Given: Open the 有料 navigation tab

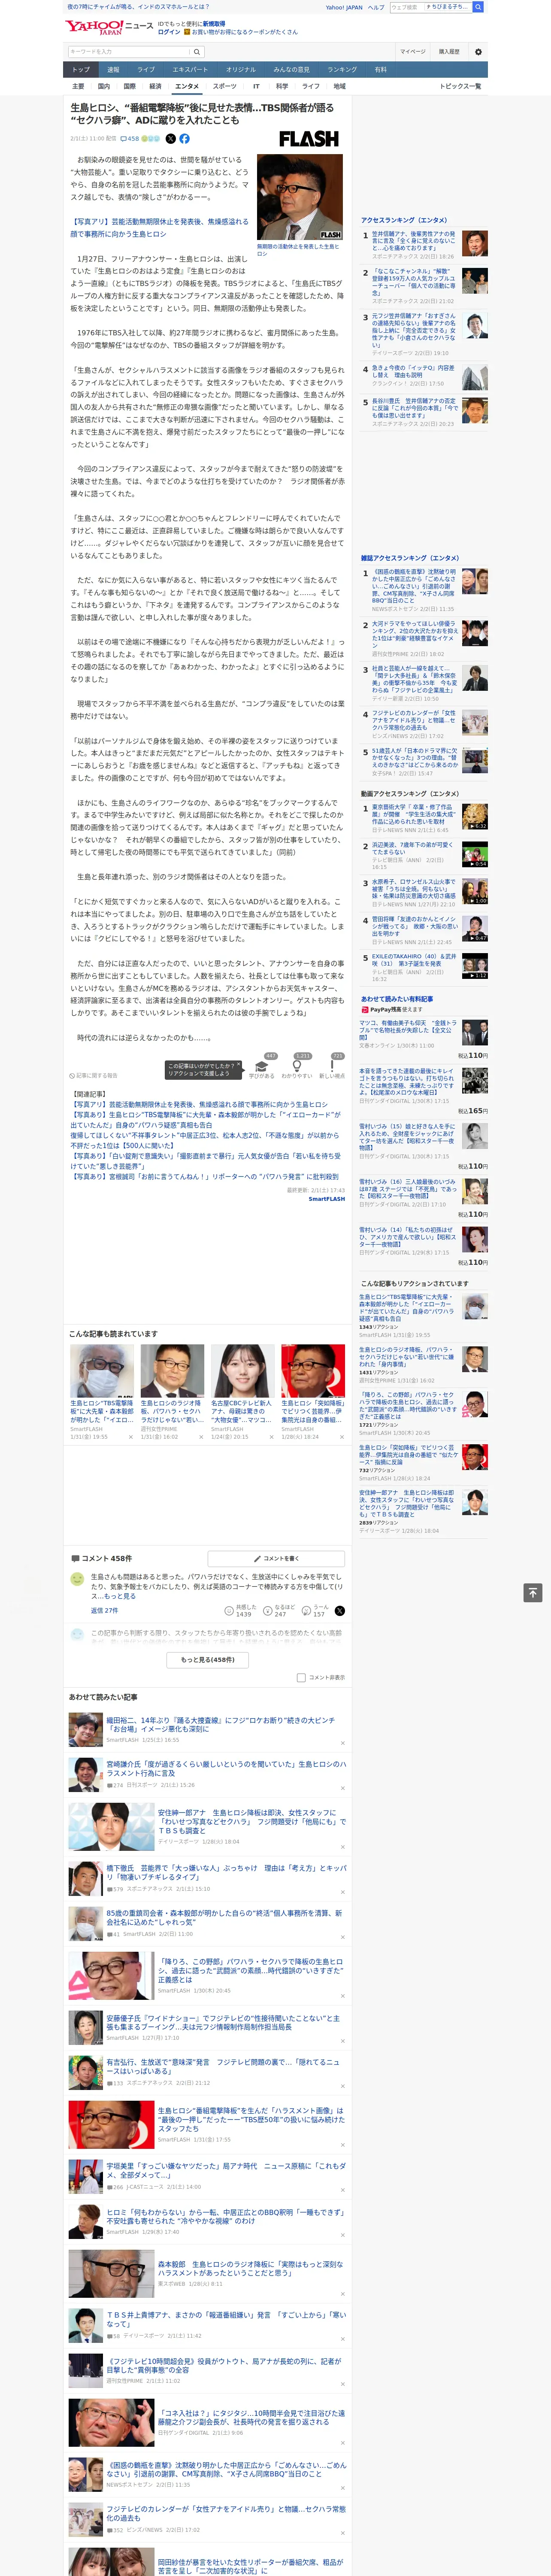Looking at the screenshot, I should click(x=380, y=70).
